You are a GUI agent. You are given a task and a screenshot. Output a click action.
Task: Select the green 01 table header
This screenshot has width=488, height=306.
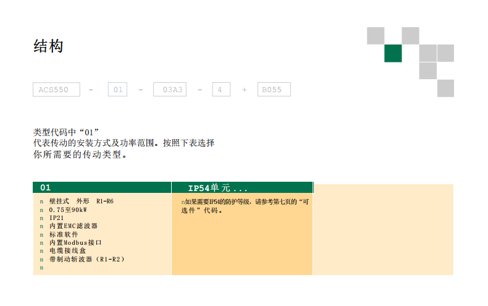point(102,187)
